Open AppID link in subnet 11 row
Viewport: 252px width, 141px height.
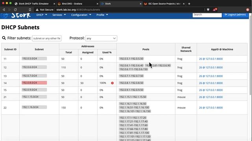tap(211, 59)
